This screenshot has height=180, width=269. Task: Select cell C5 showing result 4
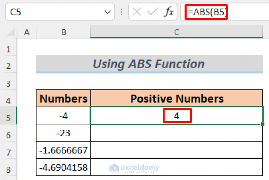tap(177, 116)
